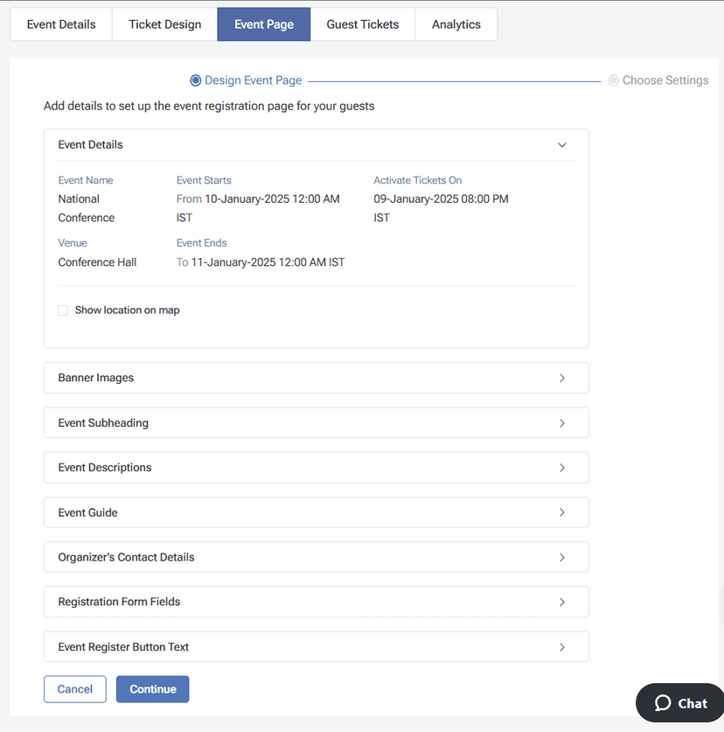Image resolution: width=724 pixels, height=732 pixels.
Task: Click the chat bubble icon
Action: pos(663,703)
